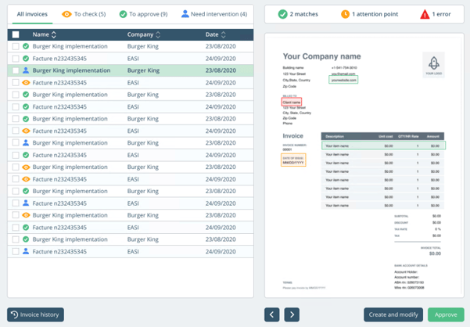470x327 pixels.
Task: Go to the next invoice with right arrow
Action: coord(291,314)
